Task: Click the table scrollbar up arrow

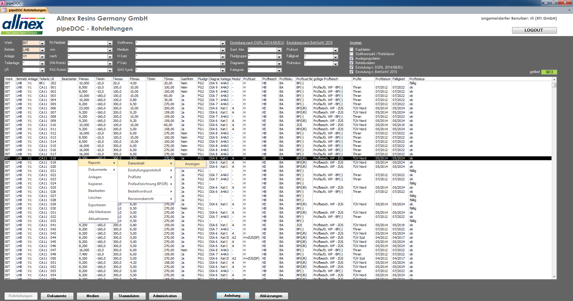Action: (x=554, y=79)
